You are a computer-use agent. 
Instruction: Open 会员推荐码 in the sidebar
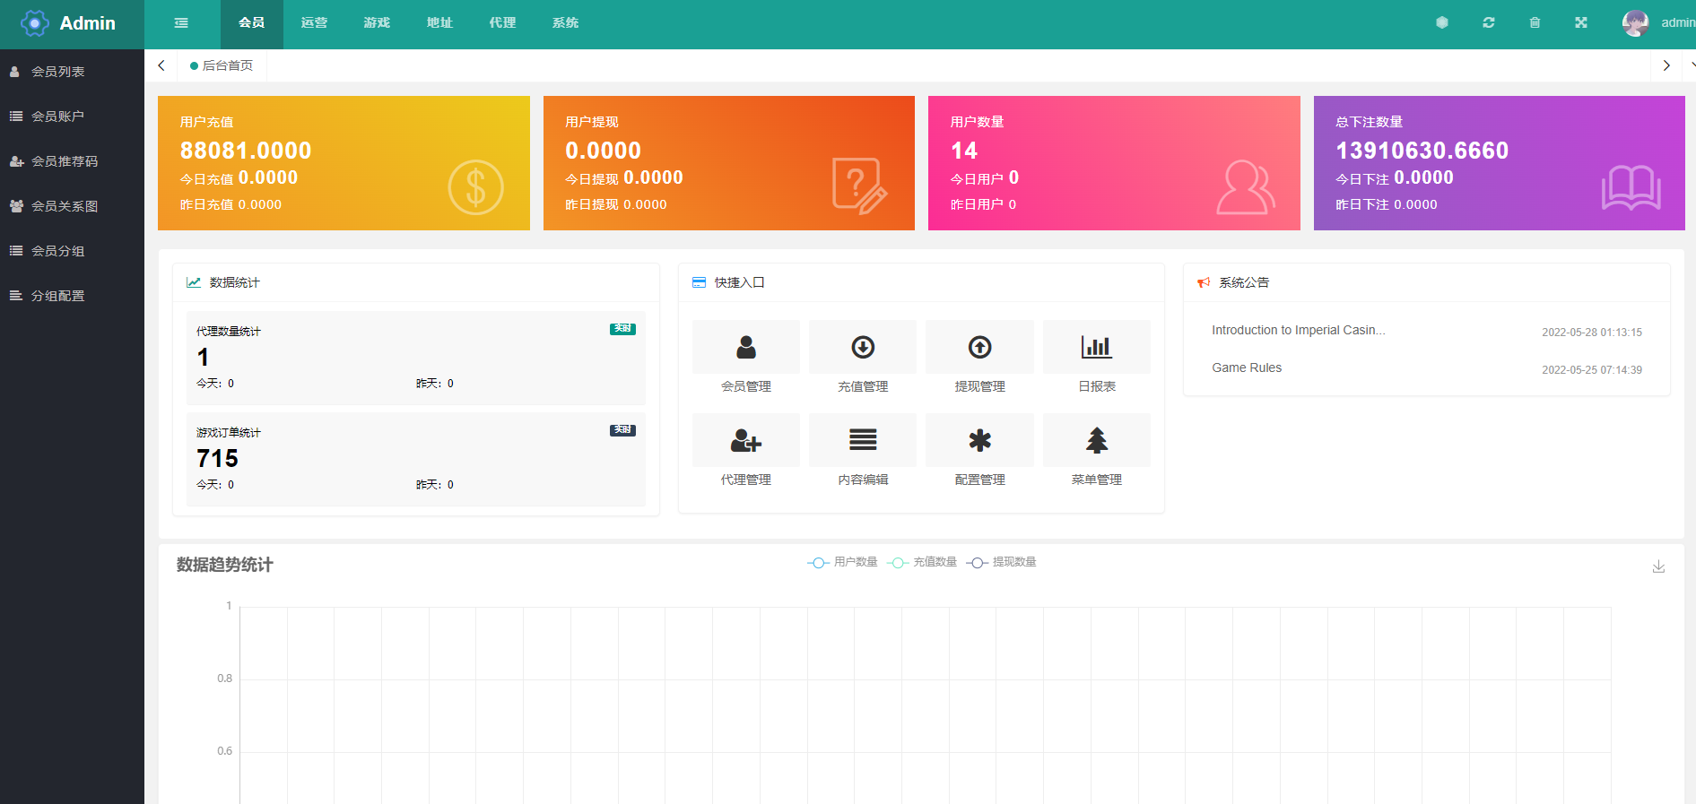coord(72,161)
